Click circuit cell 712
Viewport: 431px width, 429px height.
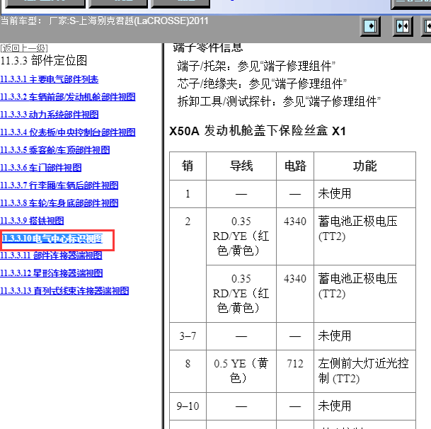[295, 371]
